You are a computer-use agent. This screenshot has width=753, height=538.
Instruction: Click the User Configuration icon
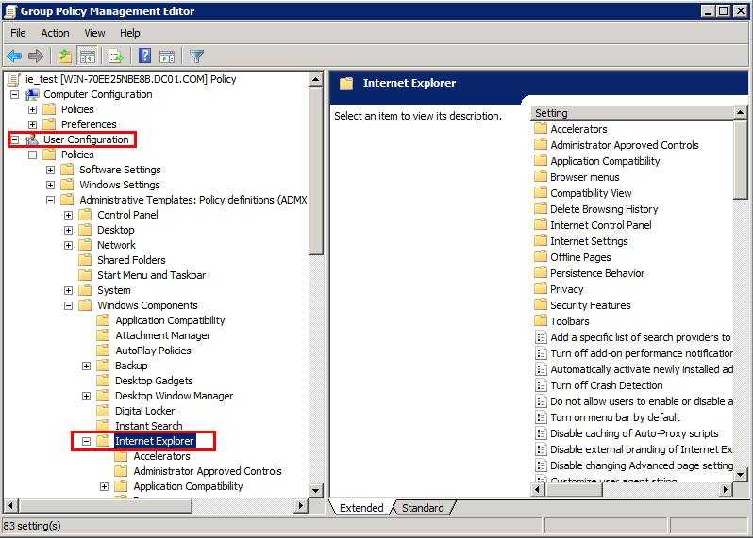(x=32, y=139)
